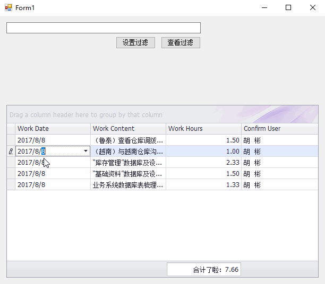Screen dimensions: 325x284
Task: Open the Work Date dropdown arrow
Action: (x=85, y=151)
